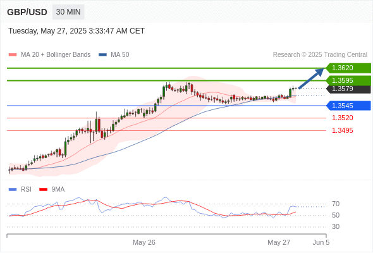Toggle the MA 50 legend label

[120, 55]
